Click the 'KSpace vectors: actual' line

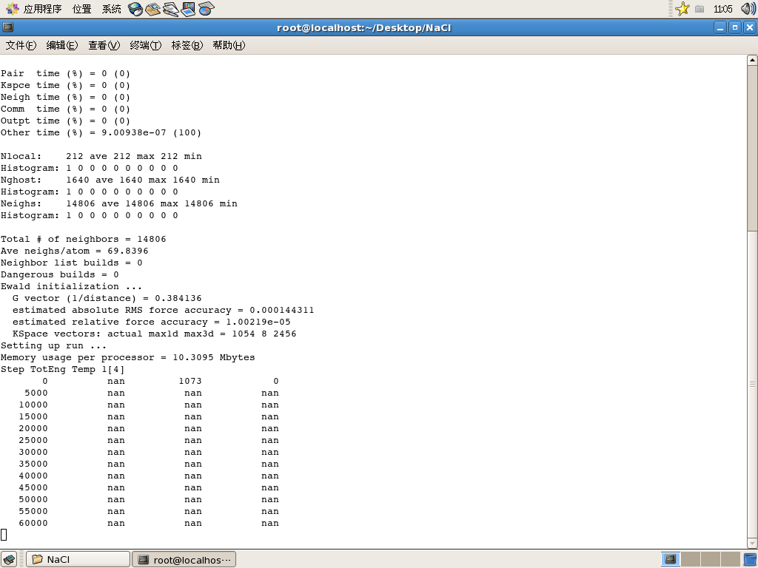154,334
